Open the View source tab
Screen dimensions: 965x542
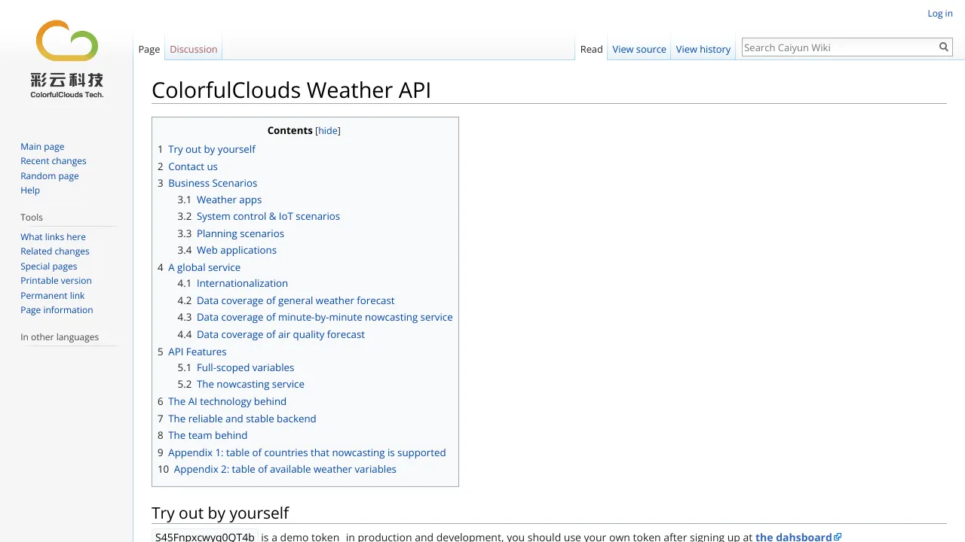click(639, 49)
